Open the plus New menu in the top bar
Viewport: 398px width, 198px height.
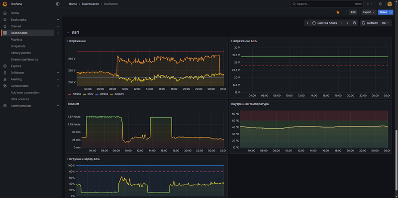pyautogui.click(x=369, y=4)
